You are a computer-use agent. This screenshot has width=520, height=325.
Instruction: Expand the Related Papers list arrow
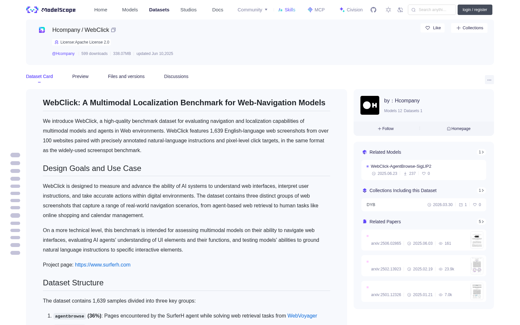coord(481,222)
